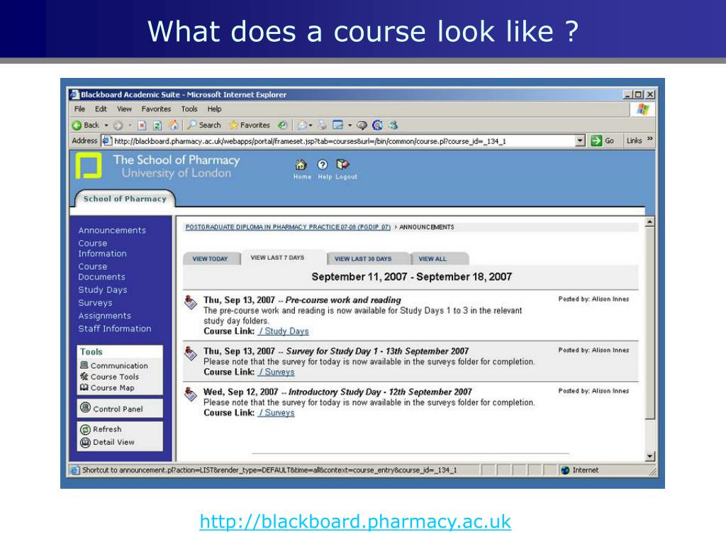The width and height of the screenshot is (726, 544).
Task: Follow Surveys link under Introductory Study Day
Action: pyautogui.click(x=276, y=413)
